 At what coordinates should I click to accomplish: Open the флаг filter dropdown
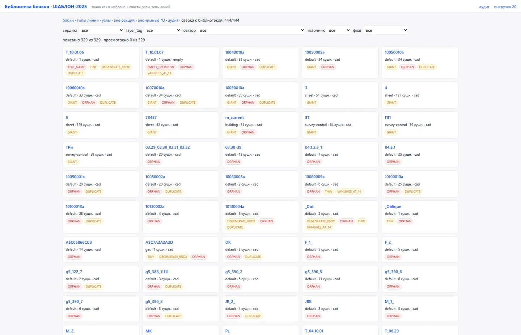coord(386,30)
